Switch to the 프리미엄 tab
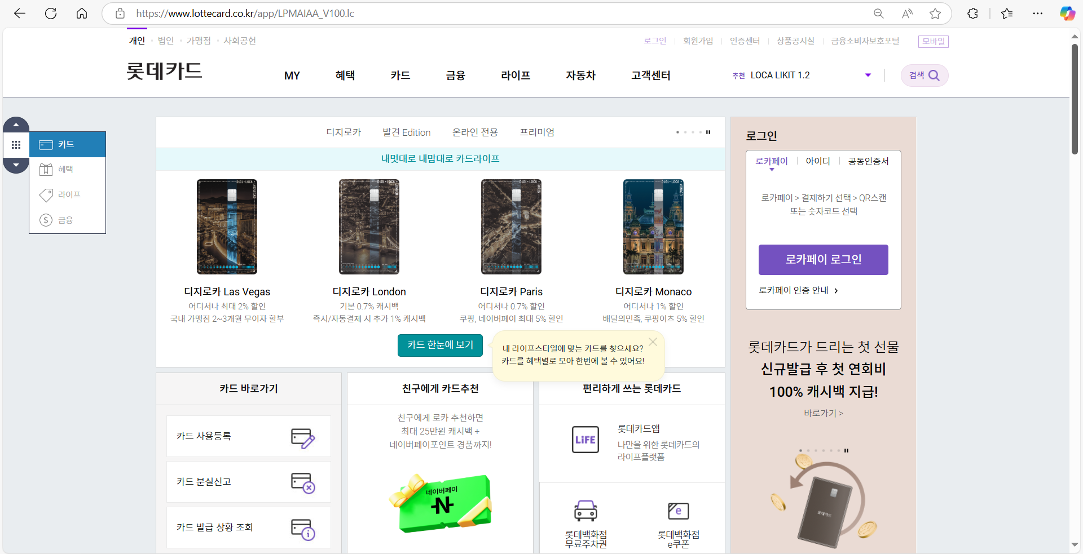Viewport: 1083px width, 554px height. [x=537, y=132]
